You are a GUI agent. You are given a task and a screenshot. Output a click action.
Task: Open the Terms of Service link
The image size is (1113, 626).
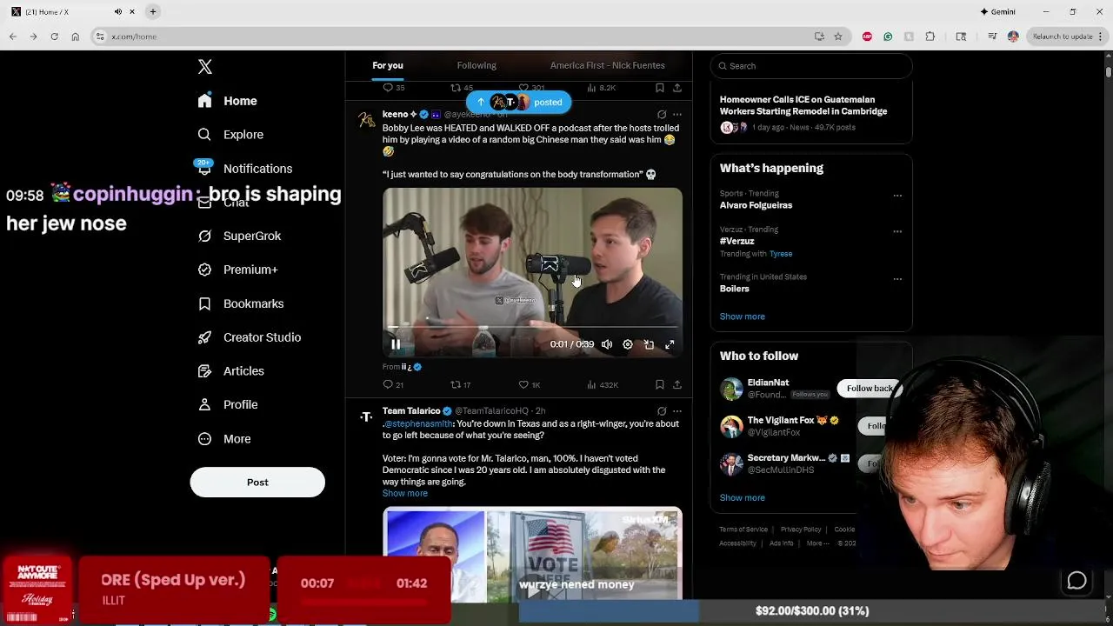tap(743, 529)
